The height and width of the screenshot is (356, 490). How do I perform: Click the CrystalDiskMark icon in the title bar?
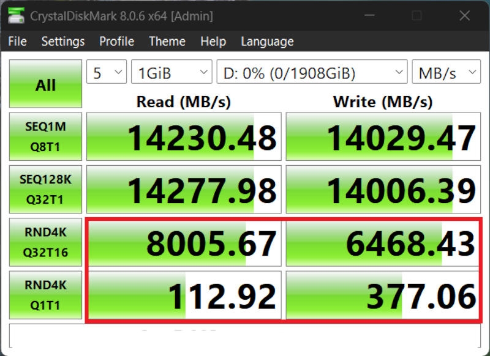17,15
